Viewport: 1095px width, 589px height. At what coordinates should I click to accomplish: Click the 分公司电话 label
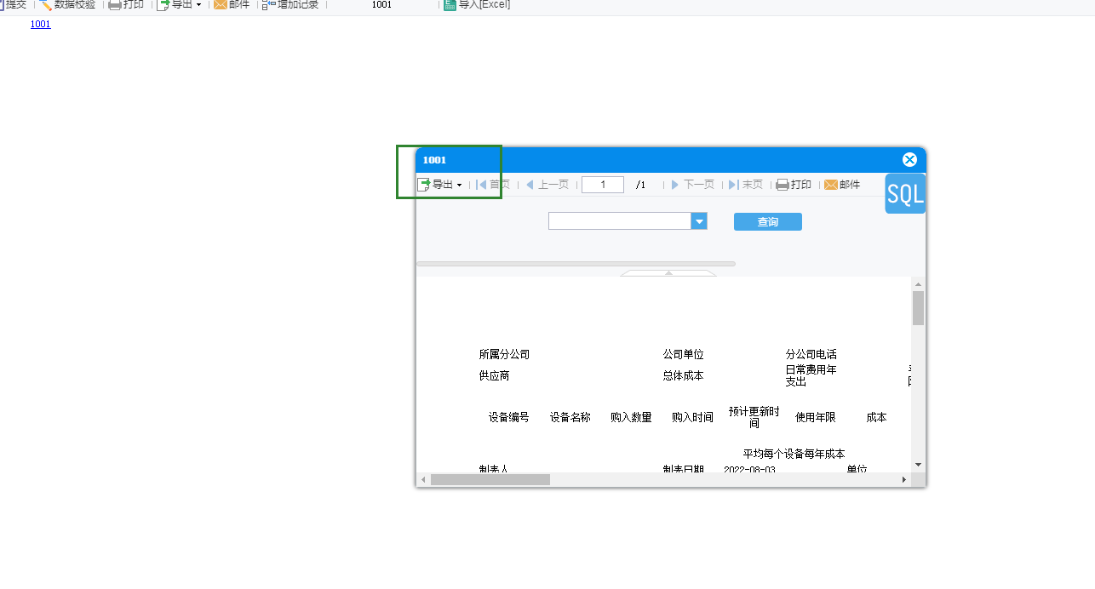coord(811,354)
